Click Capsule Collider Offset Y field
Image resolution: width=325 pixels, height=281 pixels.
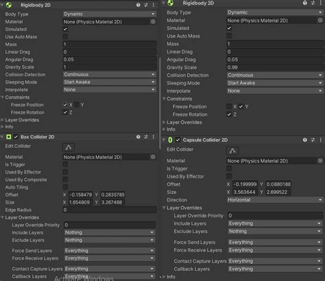pos(278,184)
